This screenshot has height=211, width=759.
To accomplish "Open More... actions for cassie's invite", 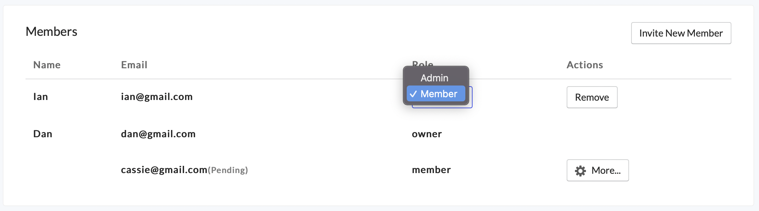I will [598, 170].
